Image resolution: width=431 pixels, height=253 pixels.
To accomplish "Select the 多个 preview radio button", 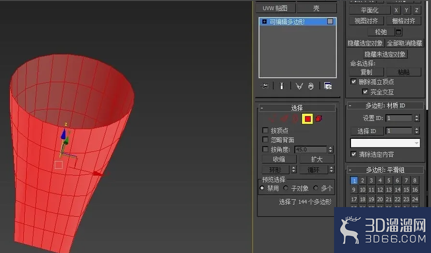I will pyautogui.click(x=316, y=188).
